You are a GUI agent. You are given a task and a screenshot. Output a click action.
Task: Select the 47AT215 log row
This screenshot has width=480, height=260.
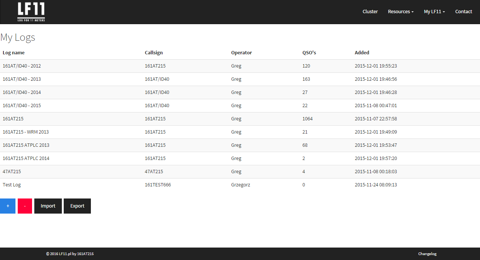coord(12,172)
